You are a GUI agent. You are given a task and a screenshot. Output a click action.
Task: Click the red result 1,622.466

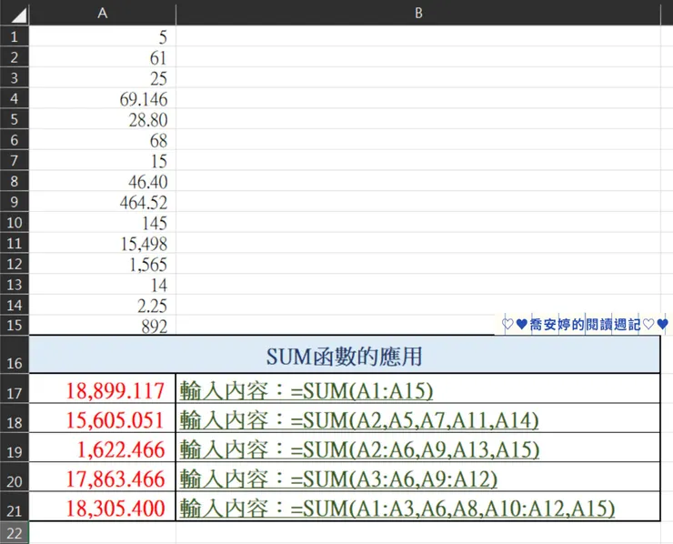102,448
